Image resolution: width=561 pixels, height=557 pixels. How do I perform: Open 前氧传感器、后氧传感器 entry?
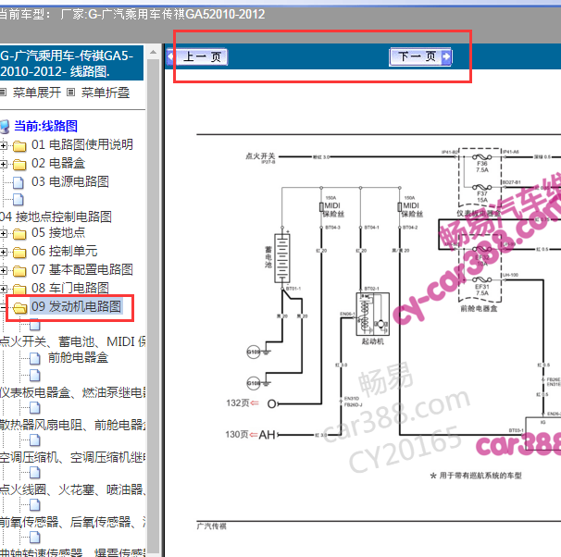tap(72, 522)
